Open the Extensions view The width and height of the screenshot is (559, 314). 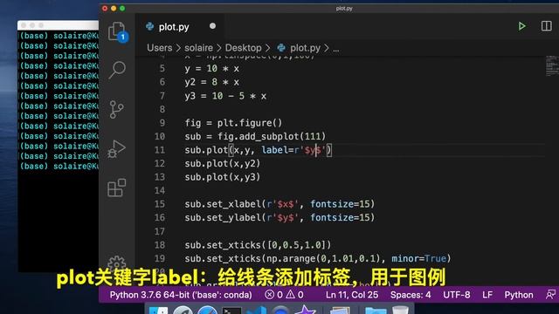coord(116,188)
